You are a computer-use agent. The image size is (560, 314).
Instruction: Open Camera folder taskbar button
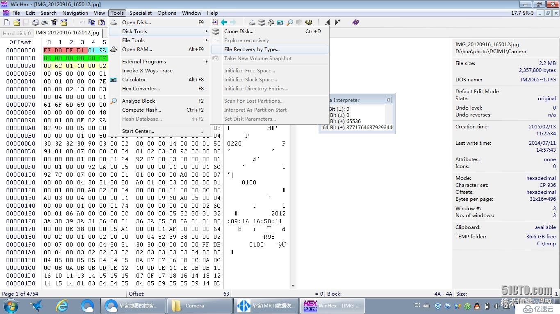click(x=199, y=305)
